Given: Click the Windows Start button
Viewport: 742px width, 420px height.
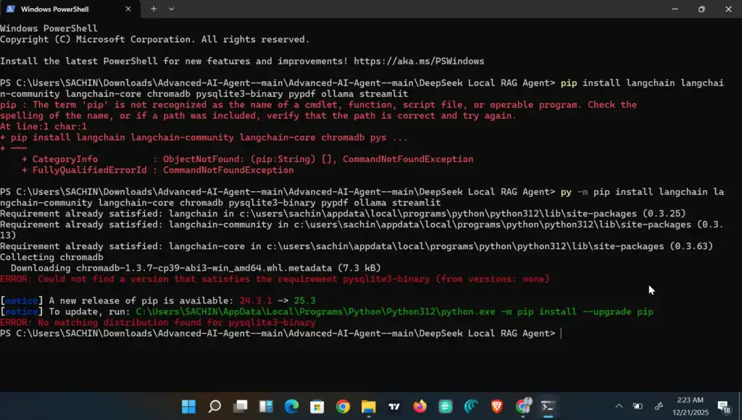Looking at the screenshot, I should [x=188, y=406].
